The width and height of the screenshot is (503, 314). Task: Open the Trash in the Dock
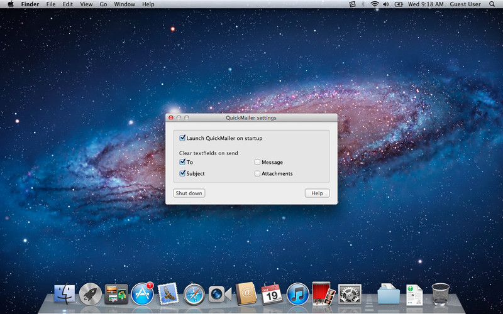[x=440, y=294]
